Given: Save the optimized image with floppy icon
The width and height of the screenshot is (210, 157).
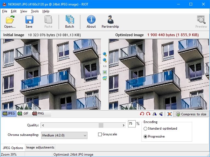Looking at the screenshot, I should (29, 20).
